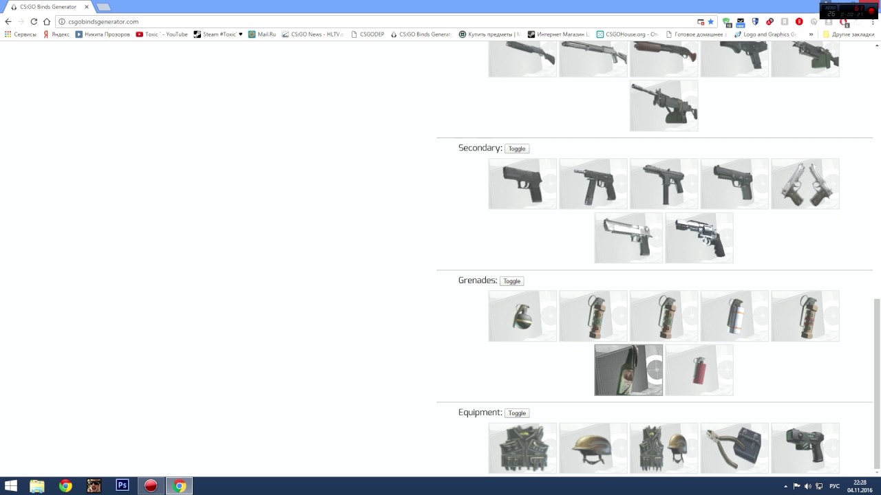Viewport: 881px width, 495px height.
Task: Click the Equipment Toggle button
Action: coord(517,413)
